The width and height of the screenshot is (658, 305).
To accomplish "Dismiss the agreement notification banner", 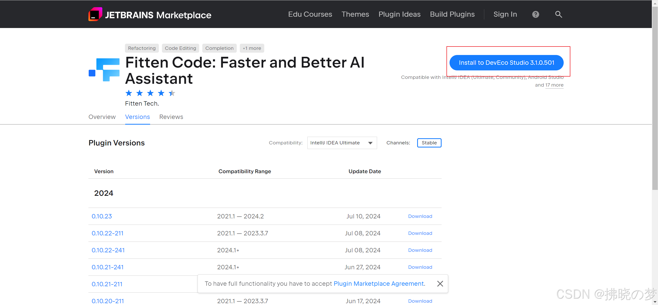I will (440, 283).
